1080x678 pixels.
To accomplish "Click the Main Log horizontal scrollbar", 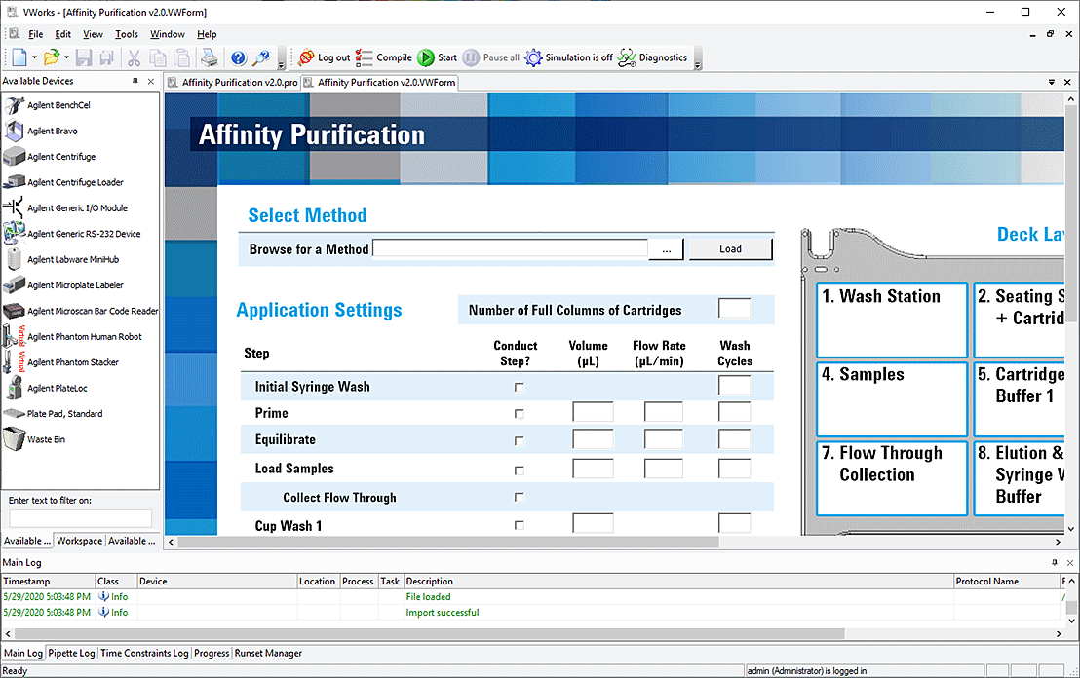I will pyautogui.click(x=430, y=634).
